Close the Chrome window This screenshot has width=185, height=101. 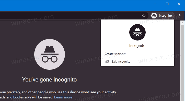tap(179, 4)
